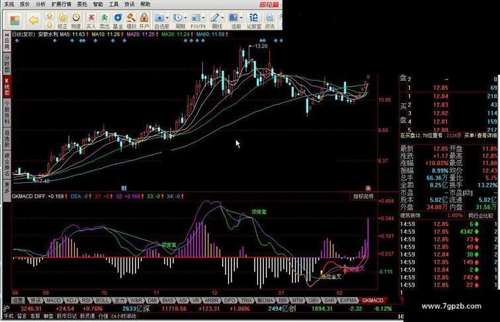The image size is (500, 322).
Task: Click the 买入 buy icon
Action: tap(91, 20)
